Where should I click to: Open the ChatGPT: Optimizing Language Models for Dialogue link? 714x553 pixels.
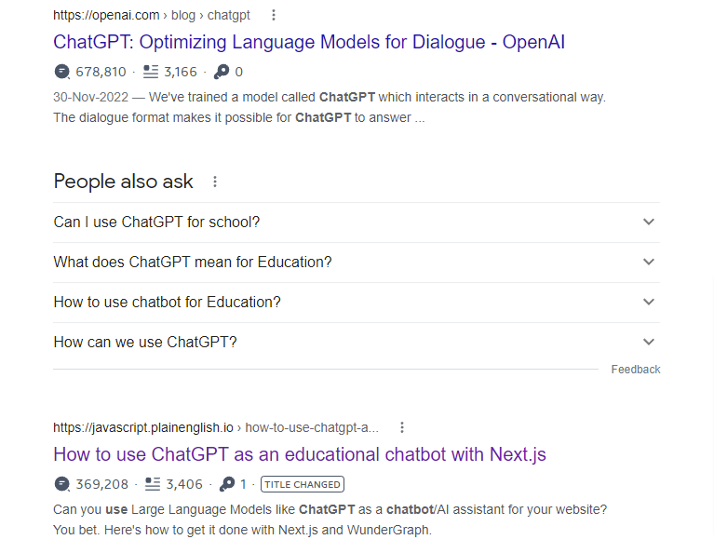tap(309, 42)
